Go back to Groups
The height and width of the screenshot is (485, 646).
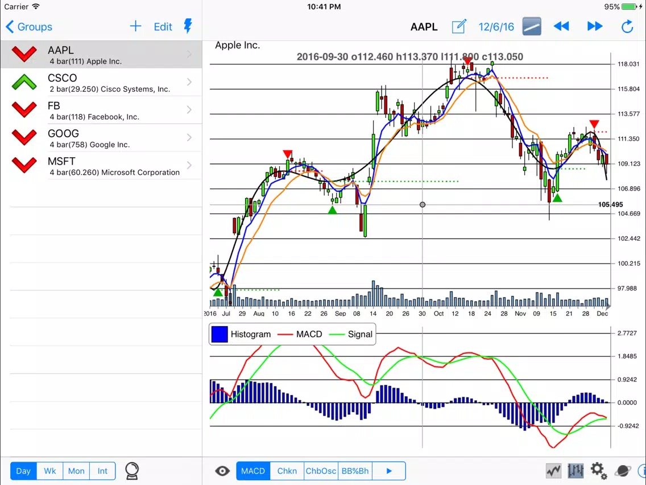(x=29, y=27)
